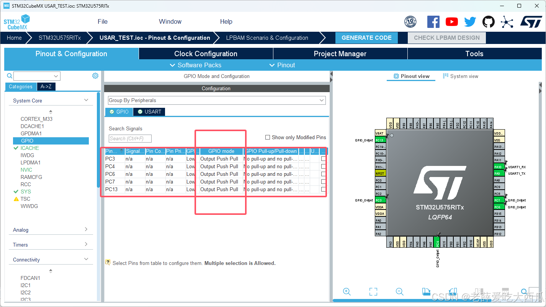Open the ST 10 years anniversary badge
The height and width of the screenshot is (307, 546).
[410, 22]
